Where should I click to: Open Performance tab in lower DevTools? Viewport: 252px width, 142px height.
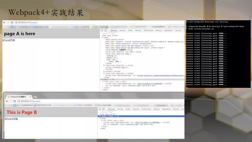point(146,109)
